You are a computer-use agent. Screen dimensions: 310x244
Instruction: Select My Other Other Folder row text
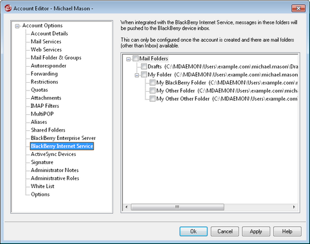click(x=227, y=99)
